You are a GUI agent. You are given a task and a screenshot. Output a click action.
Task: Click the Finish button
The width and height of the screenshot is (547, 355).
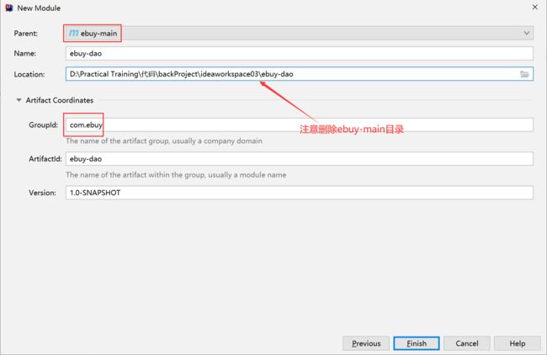(x=417, y=343)
